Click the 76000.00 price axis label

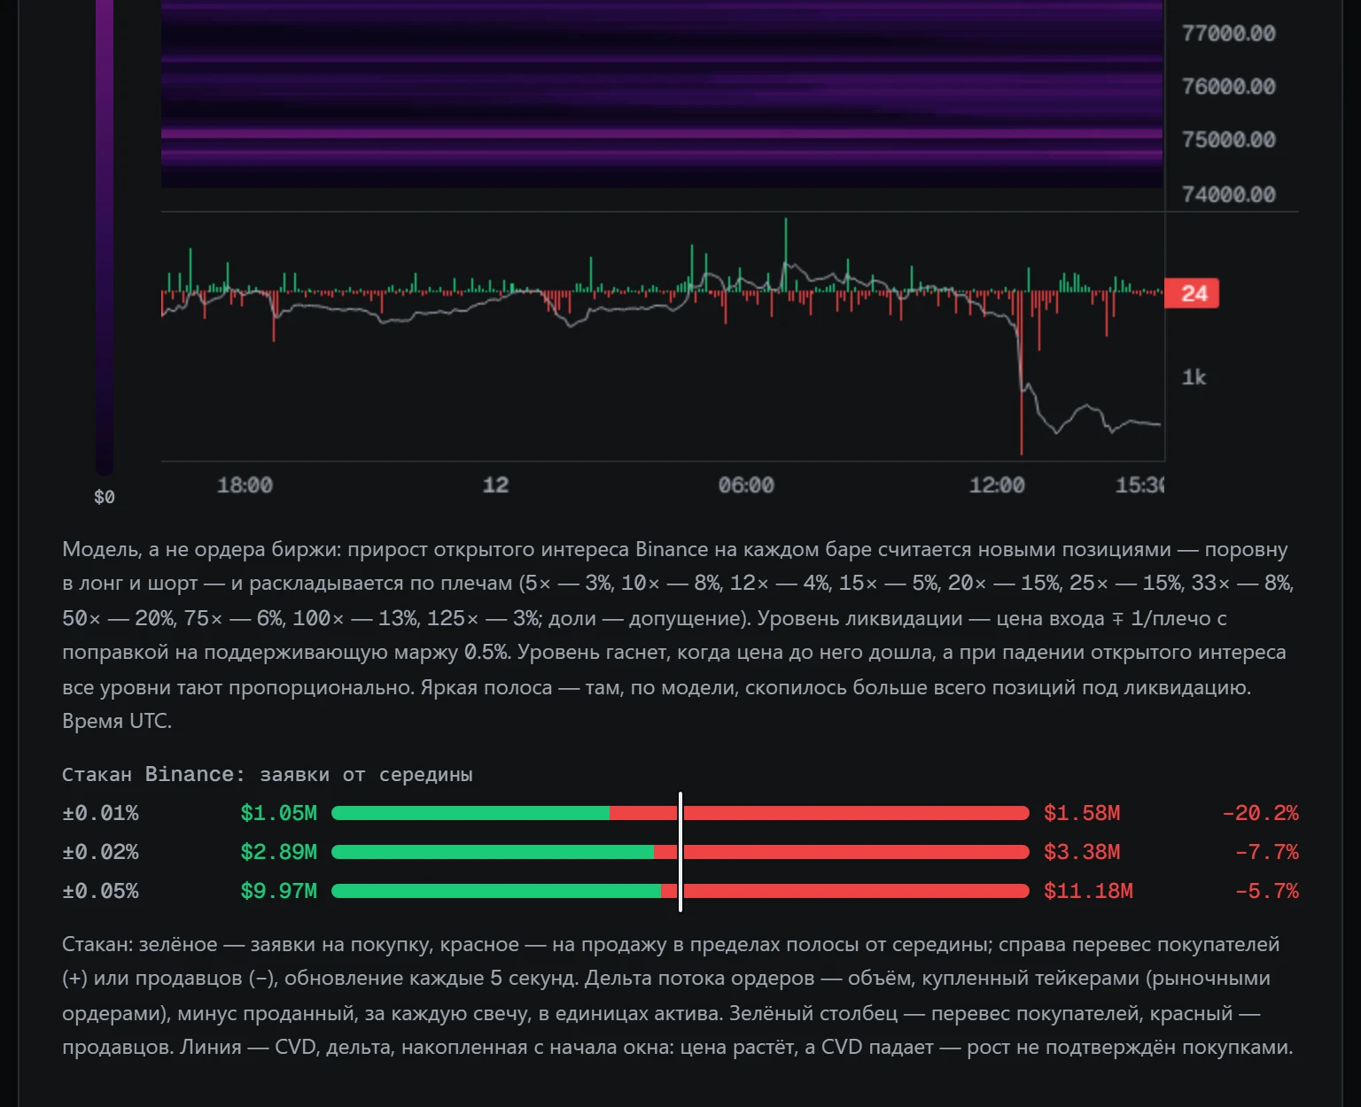(x=1228, y=87)
